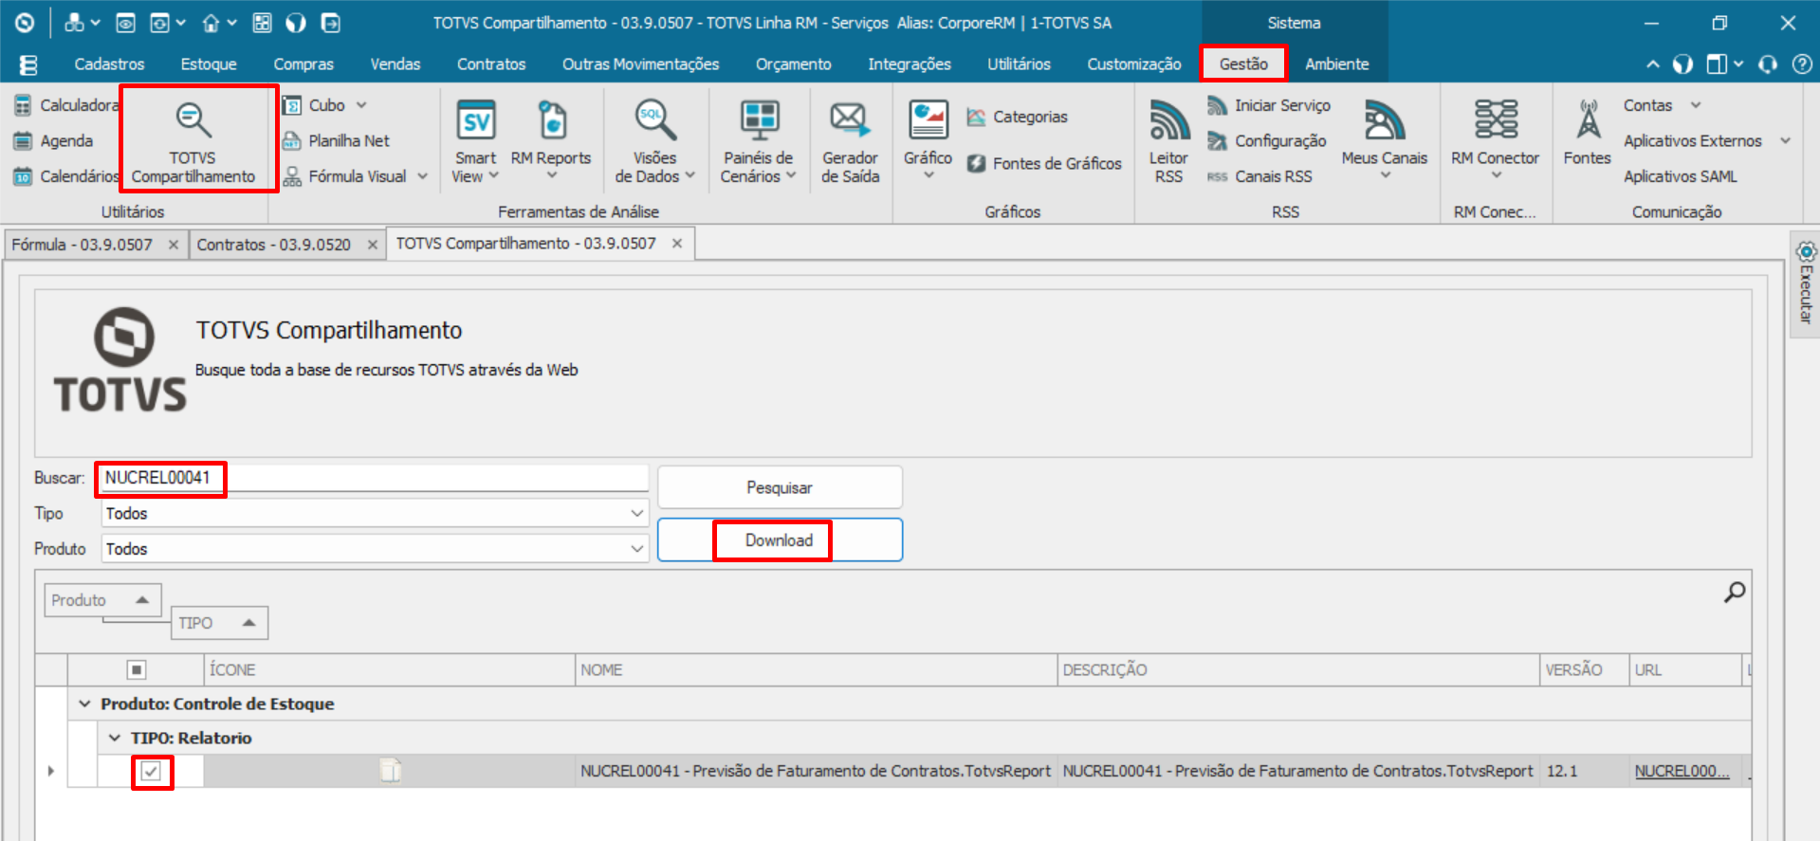Open the Cubo tool
Screen dimensions: 1820x841
pyautogui.click(x=314, y=105)
